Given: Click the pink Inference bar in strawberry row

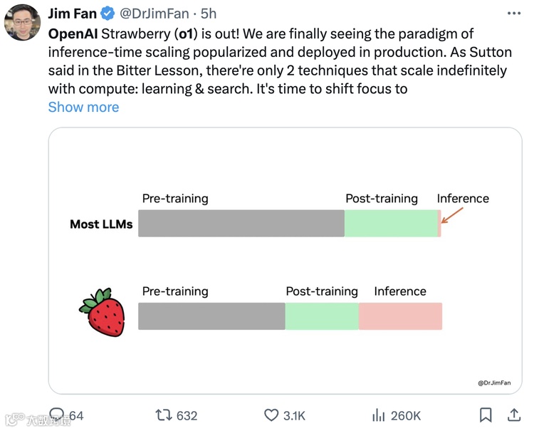Looking at the screenshot, I should pos(400,316).
